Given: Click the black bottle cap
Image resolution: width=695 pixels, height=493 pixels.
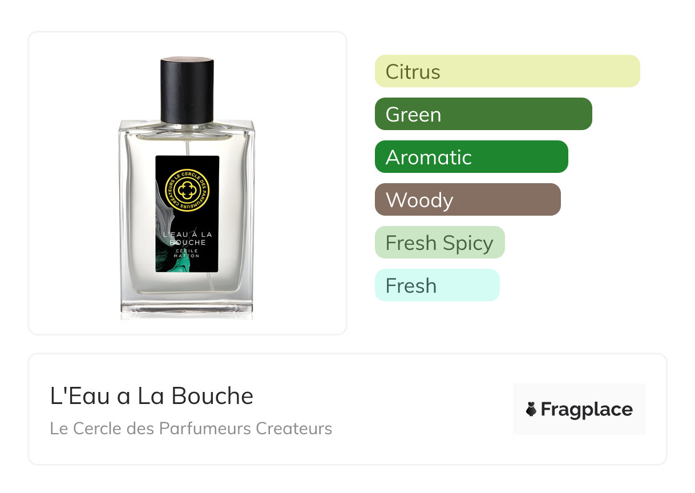Looking at the screenshot, I should coord(187,90).
